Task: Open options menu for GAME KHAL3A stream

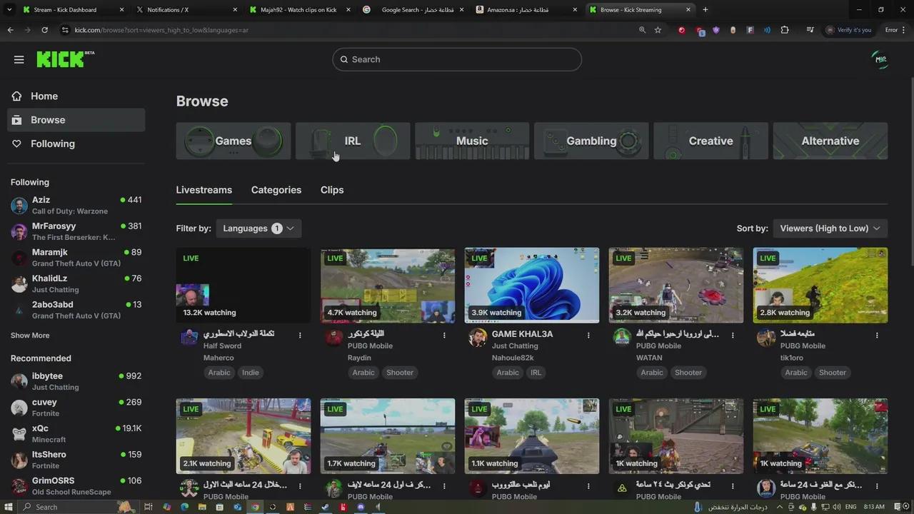Action: [x=588, y=335]
